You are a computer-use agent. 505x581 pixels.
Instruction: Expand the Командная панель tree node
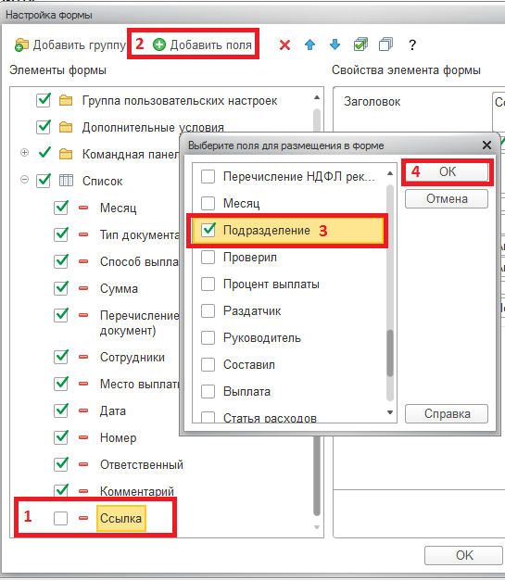click(x=24, y=153)
